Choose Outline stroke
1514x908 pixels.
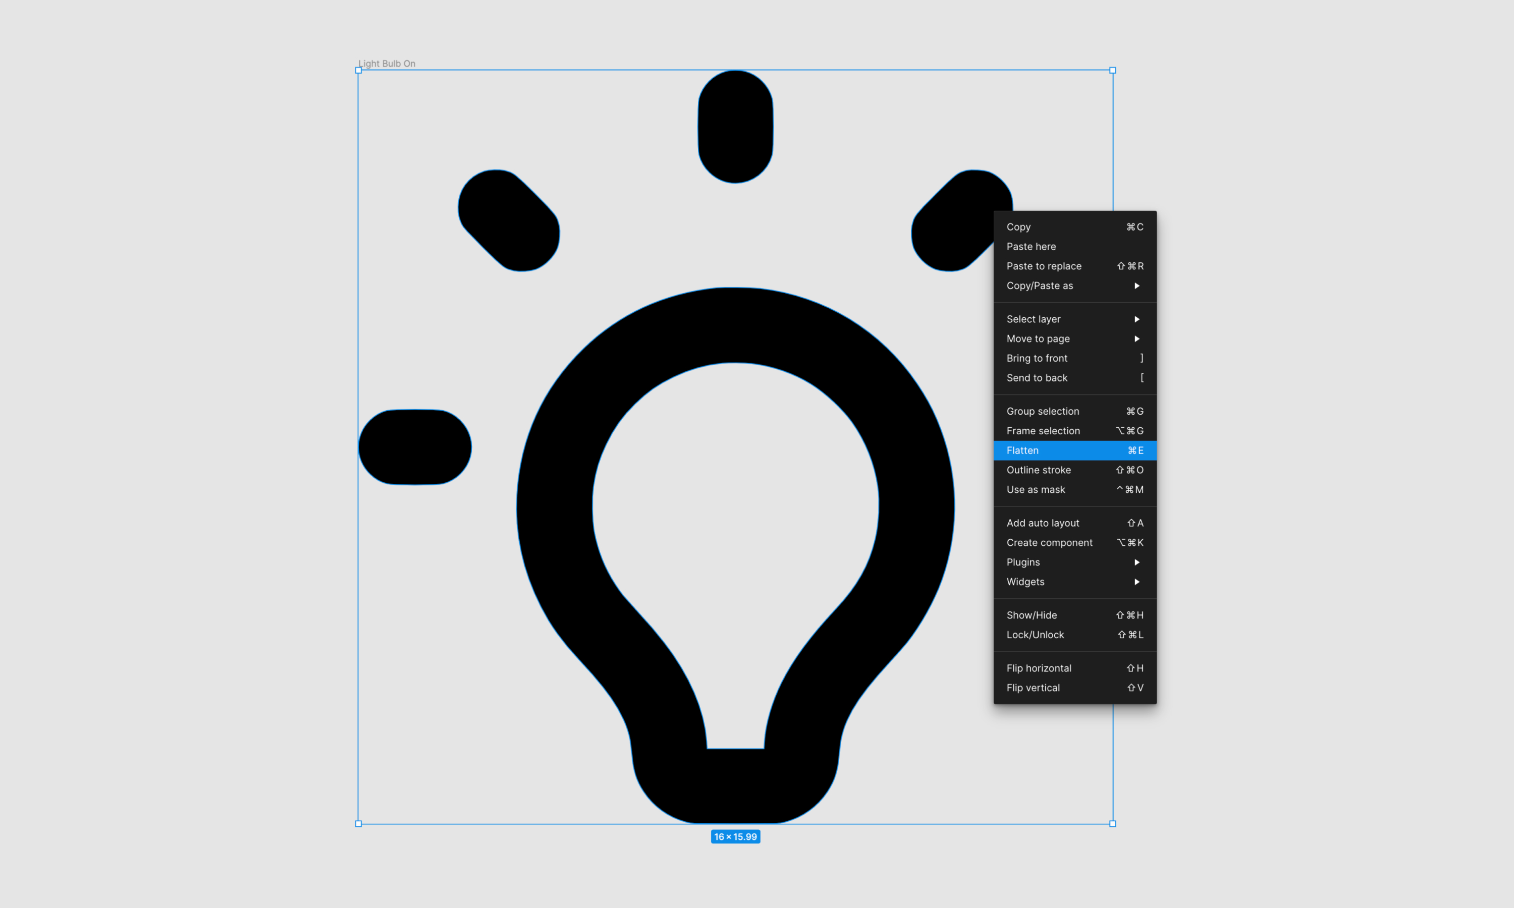(x=1074, y=470)
